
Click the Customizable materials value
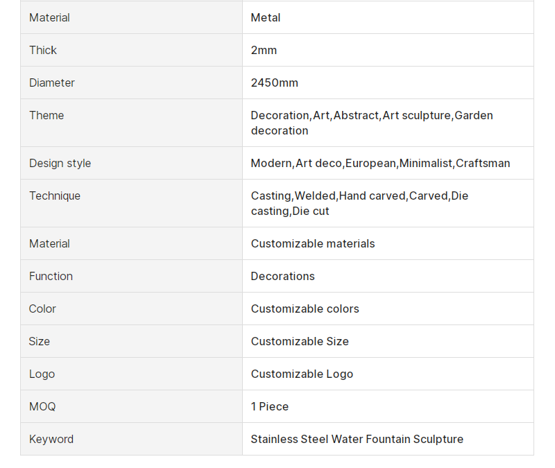313,244
